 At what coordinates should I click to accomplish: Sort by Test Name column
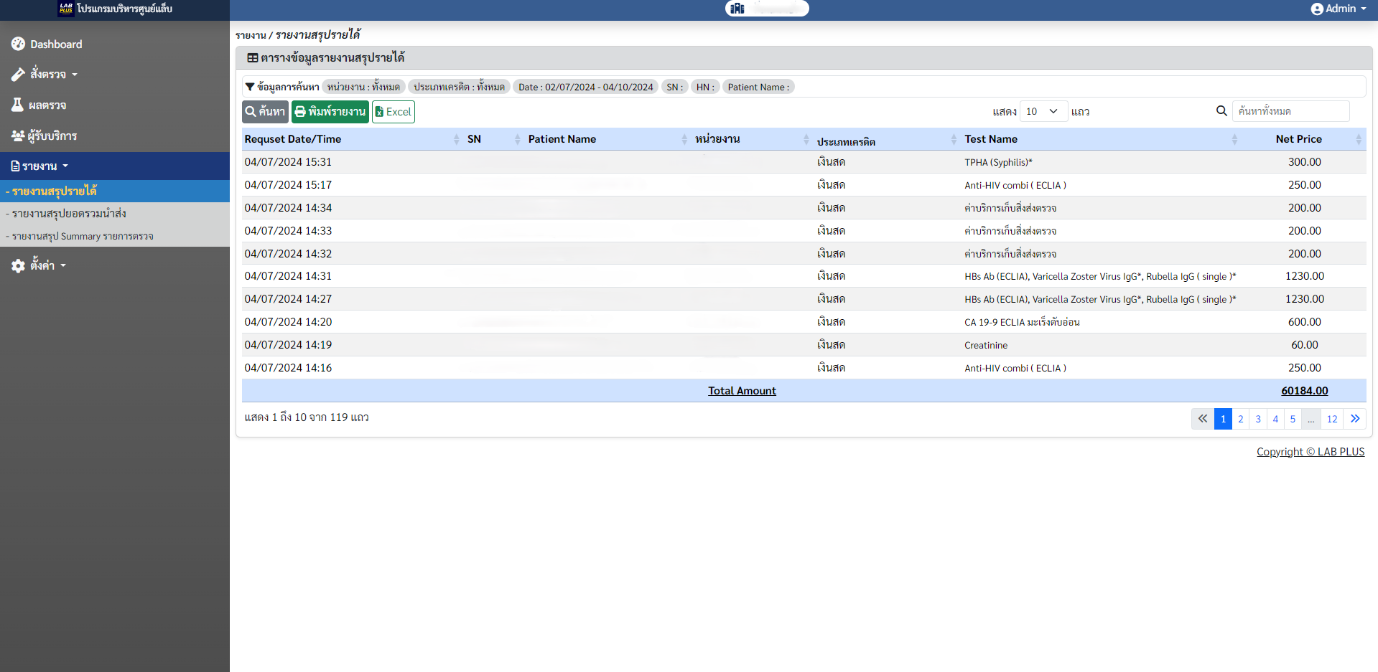pos(991,139)
